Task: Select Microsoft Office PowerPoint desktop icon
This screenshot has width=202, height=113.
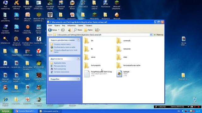Action: pyautogui.click(x=27, y=17)
